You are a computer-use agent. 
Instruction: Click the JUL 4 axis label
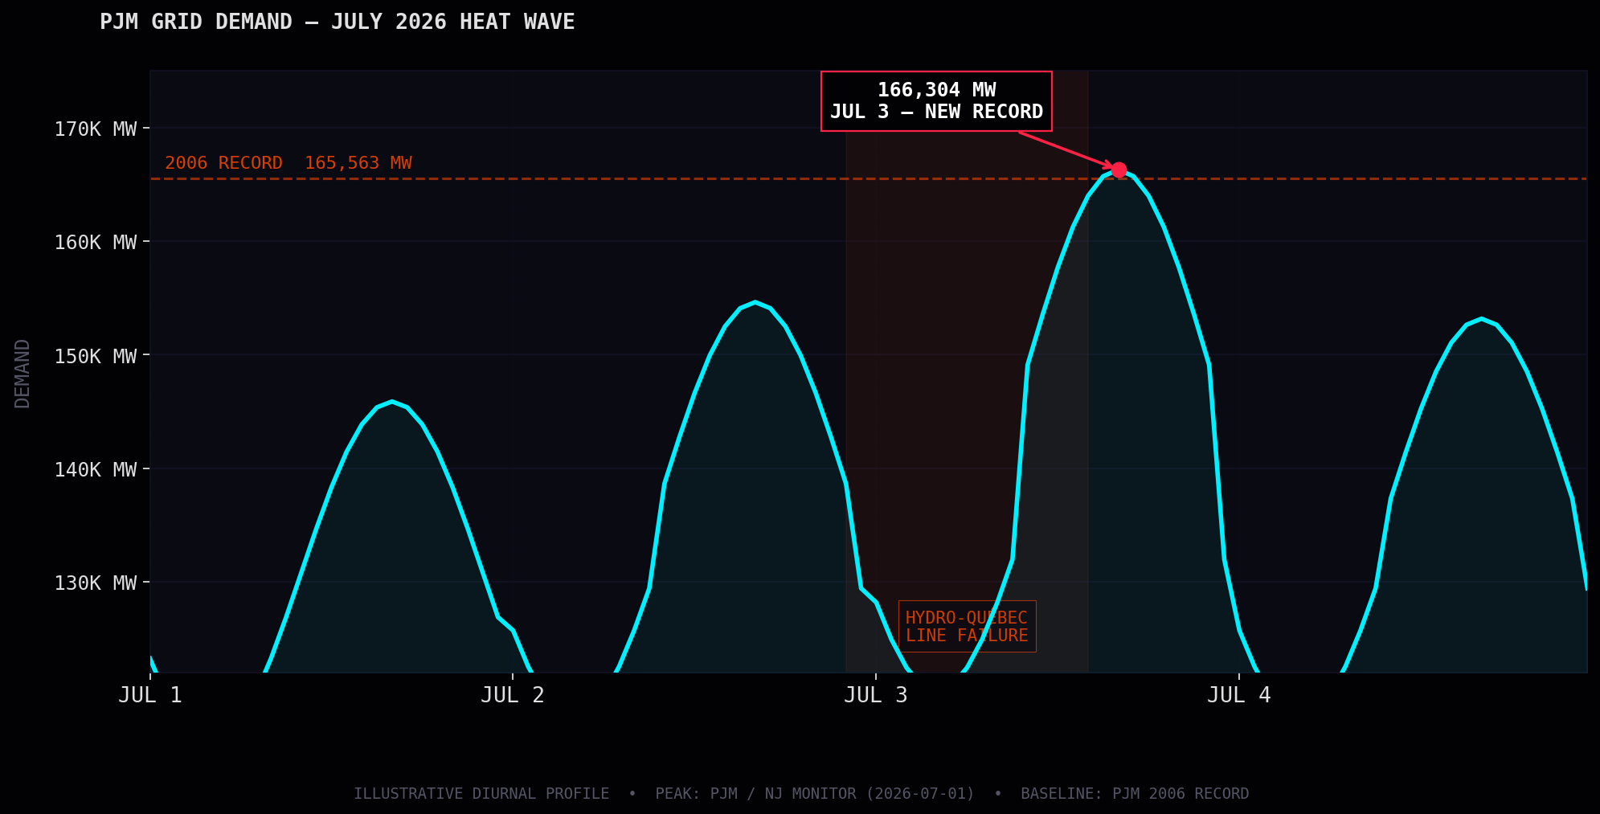tap(1239, 695)
